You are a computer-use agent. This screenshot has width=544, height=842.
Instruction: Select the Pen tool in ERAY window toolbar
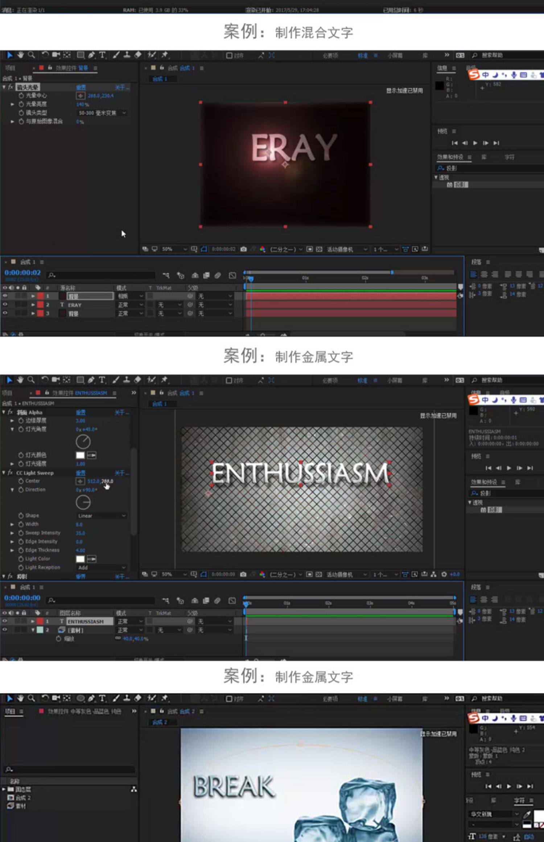click(91, 55)
